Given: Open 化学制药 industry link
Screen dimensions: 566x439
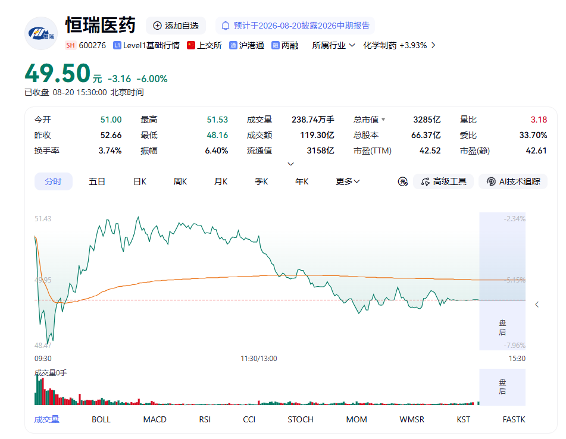Looking at the screenshot, I should tap(399, 45).
